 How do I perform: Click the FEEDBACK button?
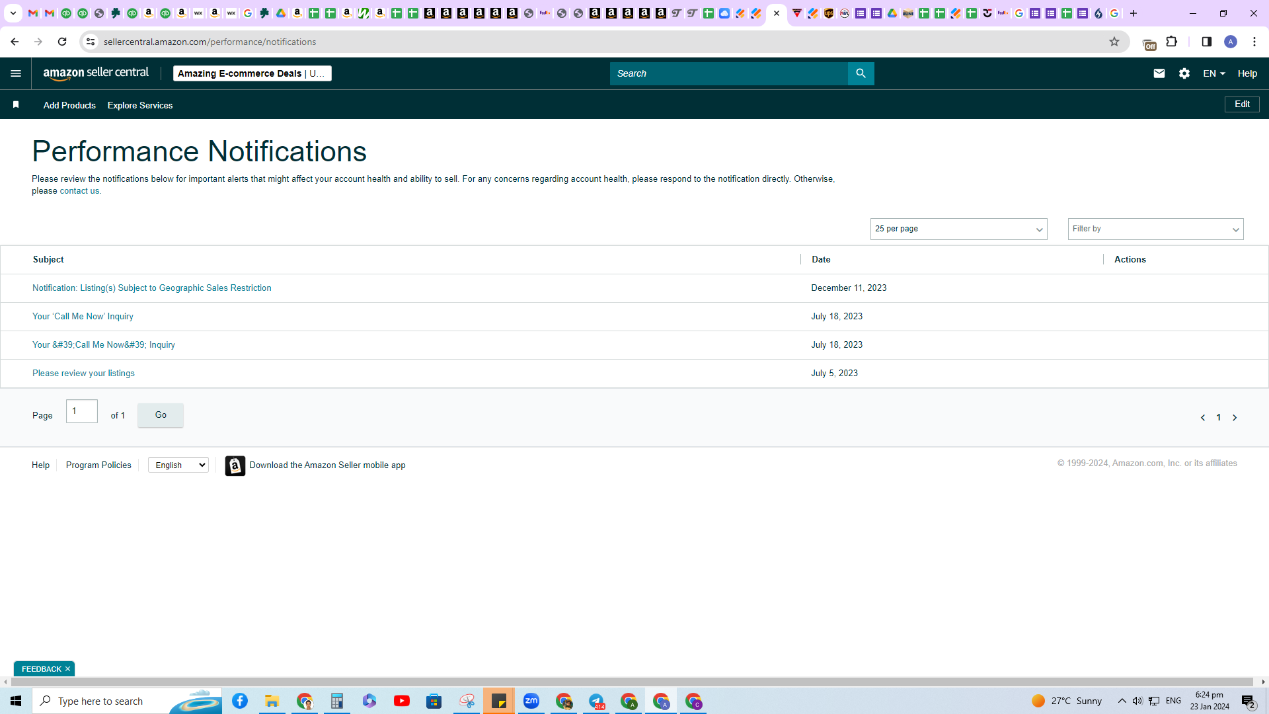41,669
